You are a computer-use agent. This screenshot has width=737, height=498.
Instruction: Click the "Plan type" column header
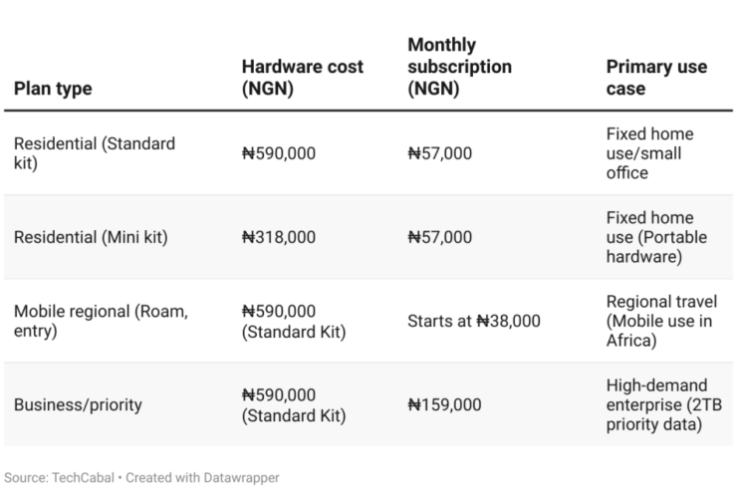(53, 89)
